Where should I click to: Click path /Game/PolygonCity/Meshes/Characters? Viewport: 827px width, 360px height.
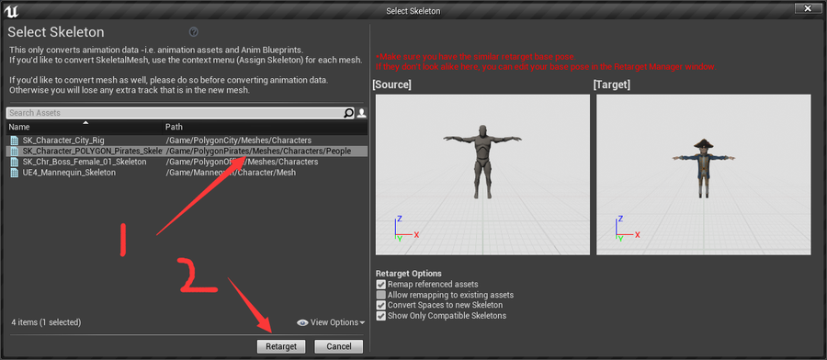[238, 141]
